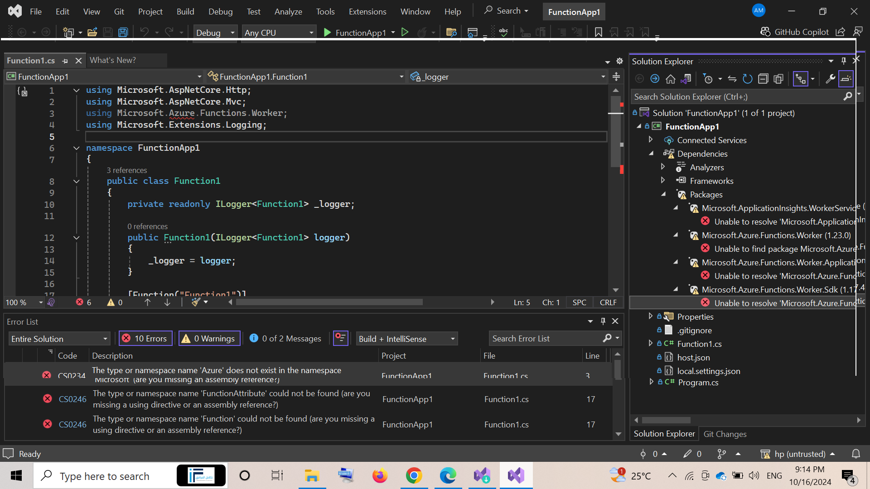Click the split editor window icon
The image size is (870, 489).
coord(616,77)
